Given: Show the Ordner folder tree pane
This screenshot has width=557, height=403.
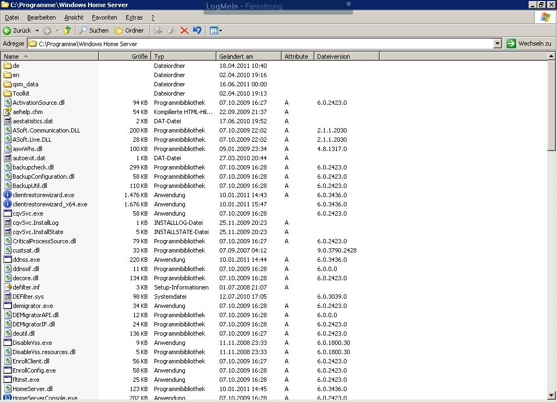Looking at the screenshot, I should pyautogui.click(x=131, y=30).
